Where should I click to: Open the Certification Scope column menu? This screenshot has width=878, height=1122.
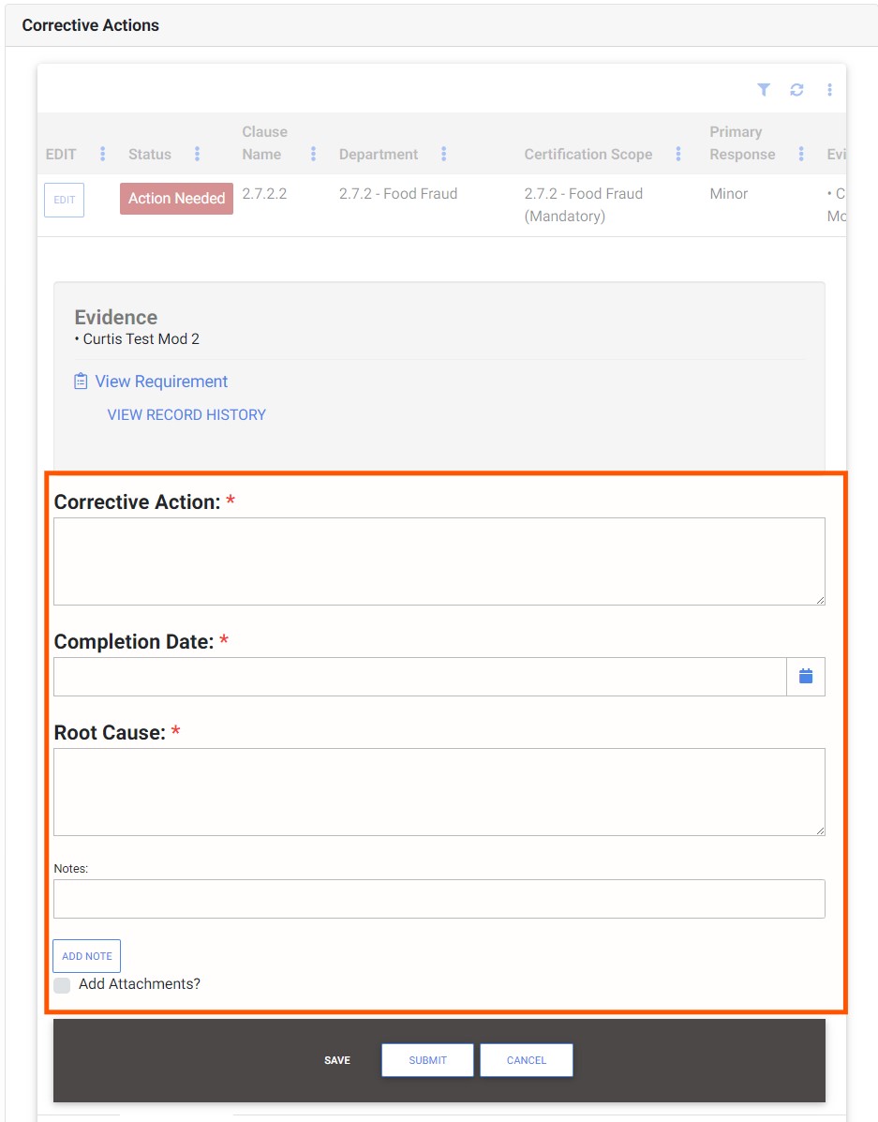tap(678, 154)
